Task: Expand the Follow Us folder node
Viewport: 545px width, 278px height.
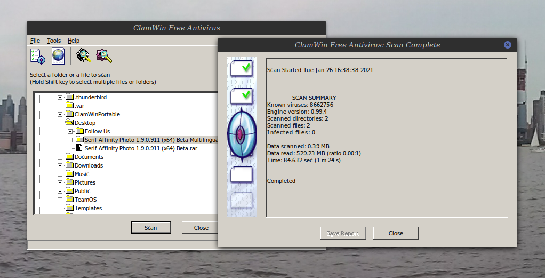Action: coord(70,131)
